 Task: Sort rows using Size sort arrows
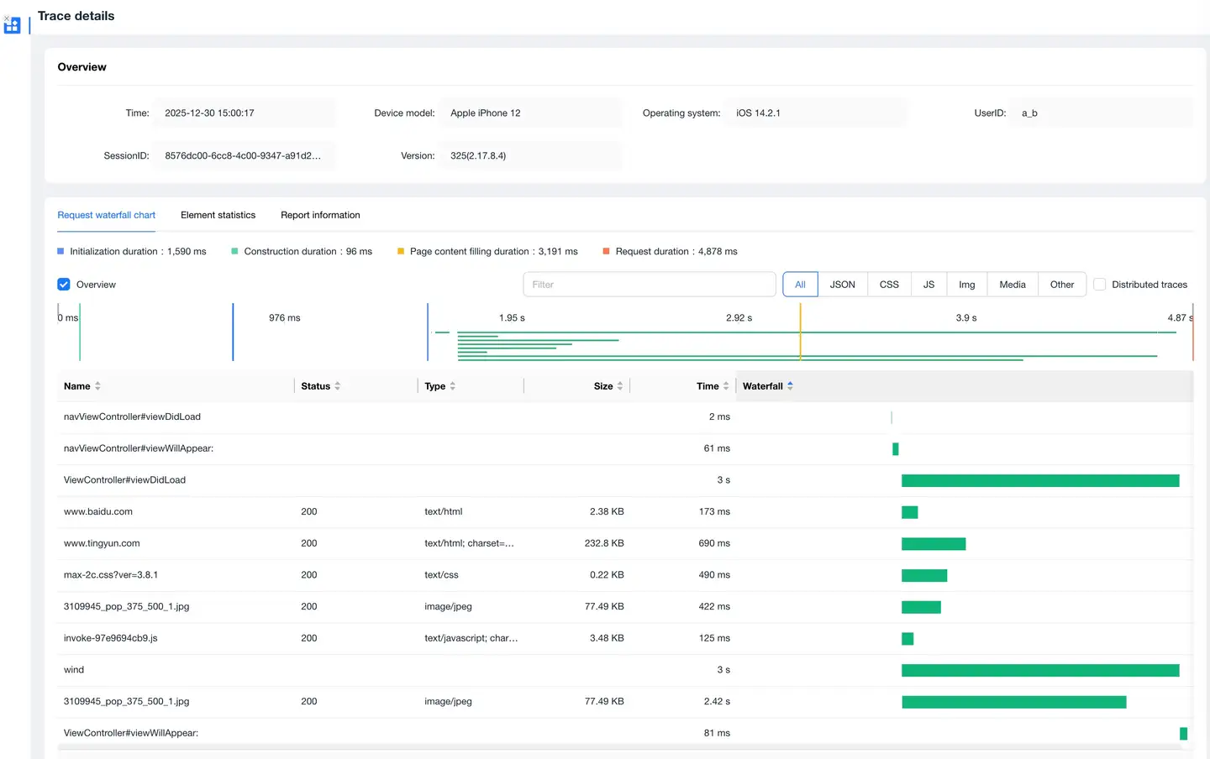(620, 386)
